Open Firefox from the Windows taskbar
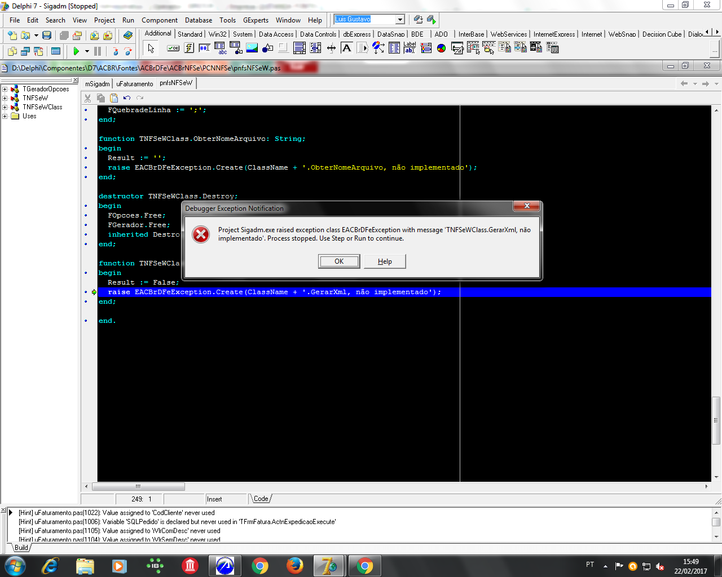The height and width of the screenshot is (577, 722). [294, 565]
